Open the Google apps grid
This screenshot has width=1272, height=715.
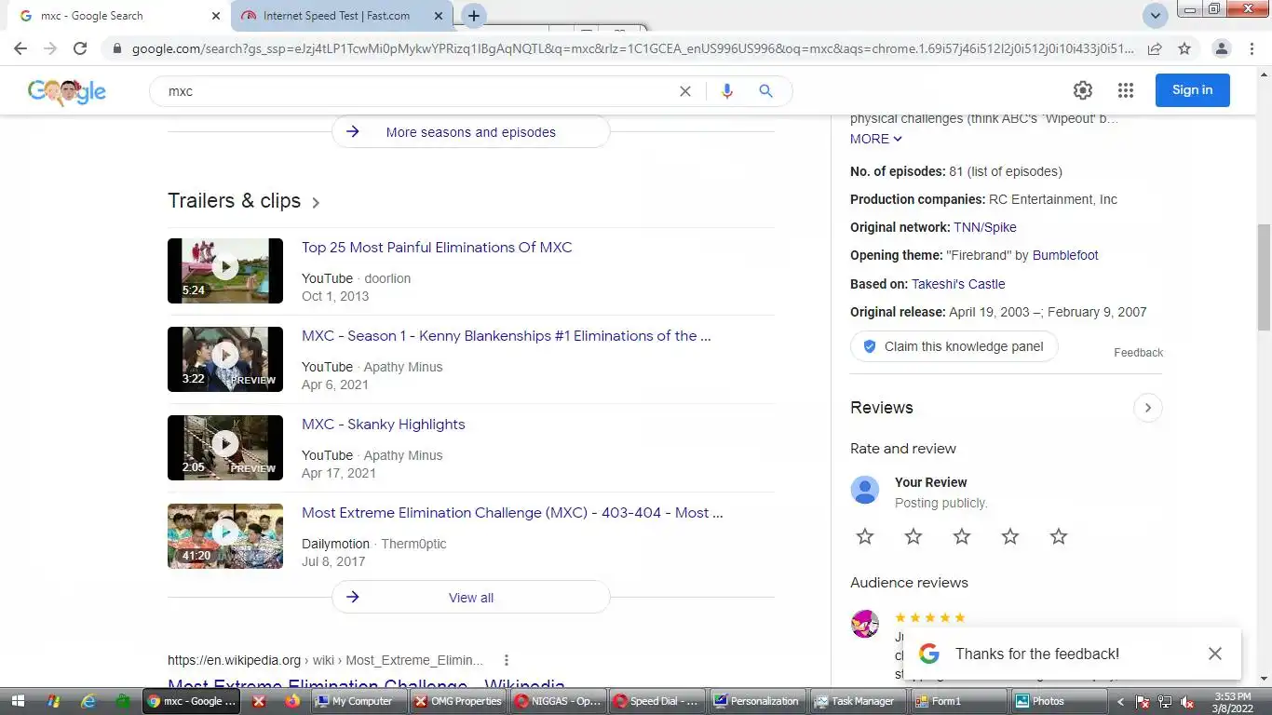[1126, 90]
